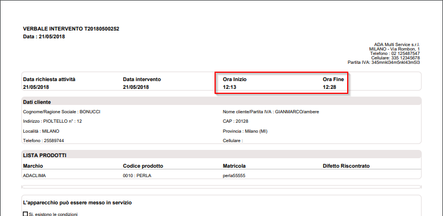The width and height of the screenshot is (443, 216).
Task: Click the date under 'Data richiesta attività'
Action: coord(36,87)
